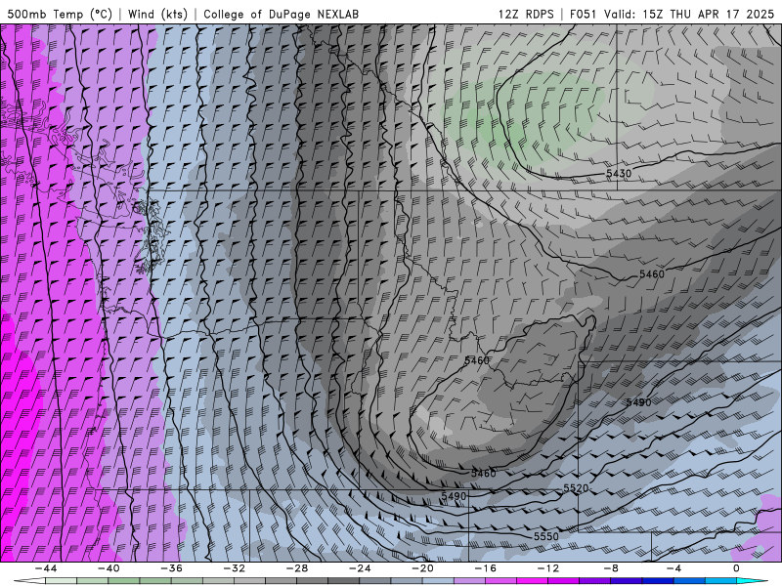
Task: Select the 'Wind (kts)' header label
Action: [x=157, y=14]
